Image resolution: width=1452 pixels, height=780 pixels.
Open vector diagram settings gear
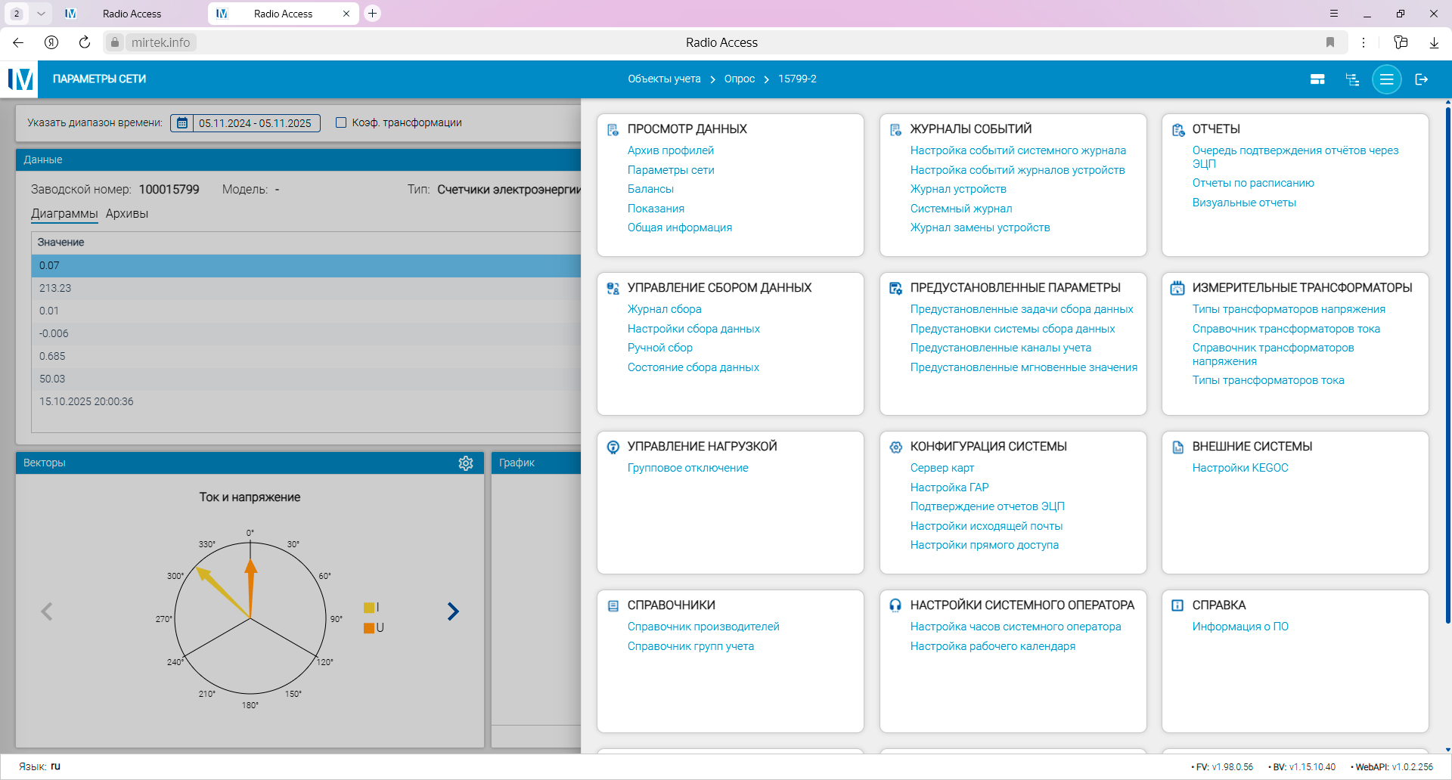(466, 463)
